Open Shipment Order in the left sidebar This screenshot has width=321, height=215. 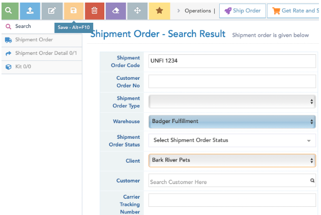click(x=34, y=40)
